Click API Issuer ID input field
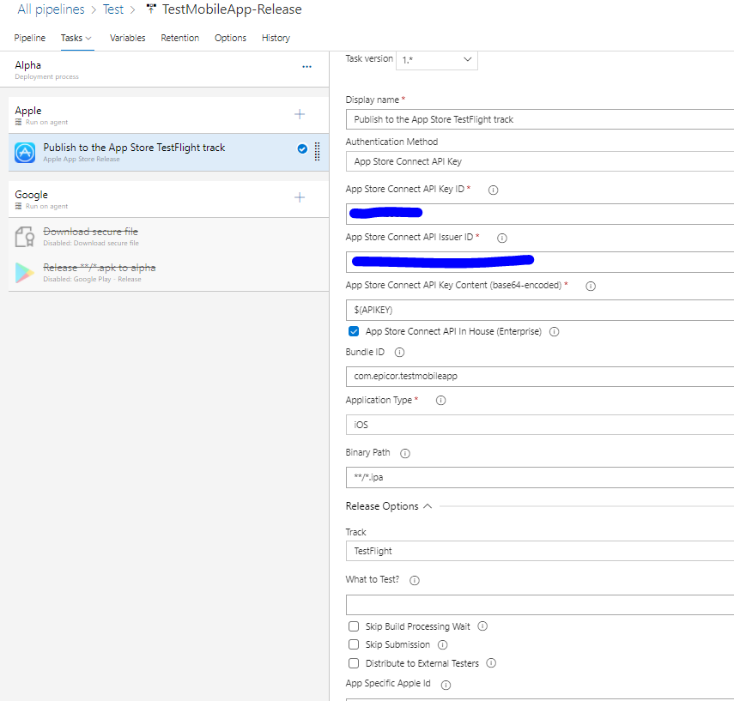This screenshot has height=701, width=734. (540, 262)
